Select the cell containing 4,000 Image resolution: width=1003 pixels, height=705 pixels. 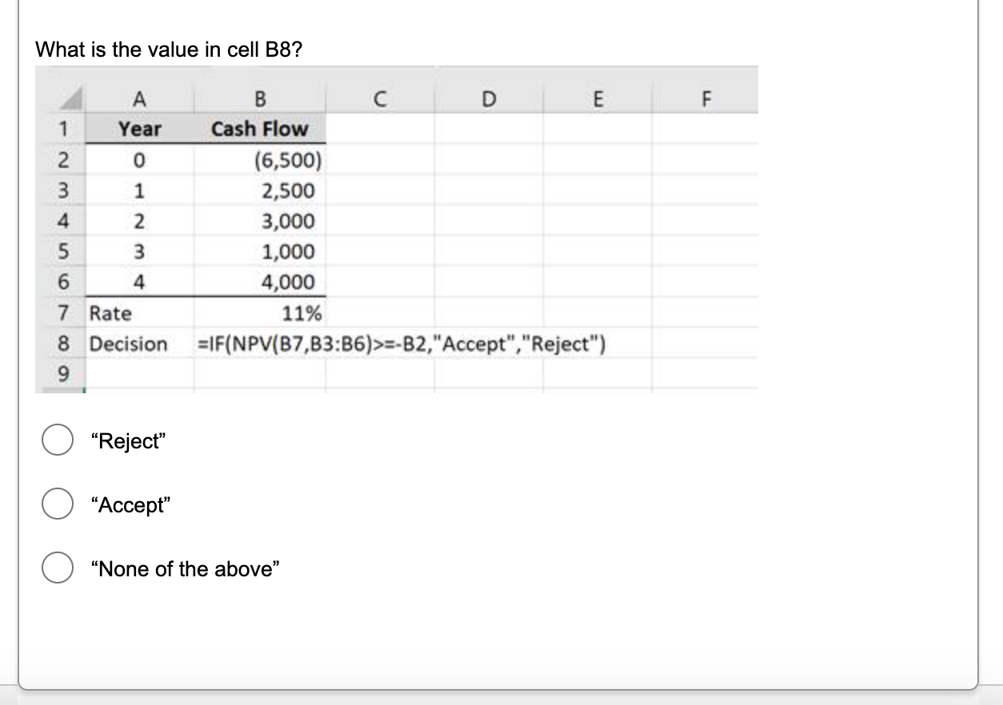259,282
